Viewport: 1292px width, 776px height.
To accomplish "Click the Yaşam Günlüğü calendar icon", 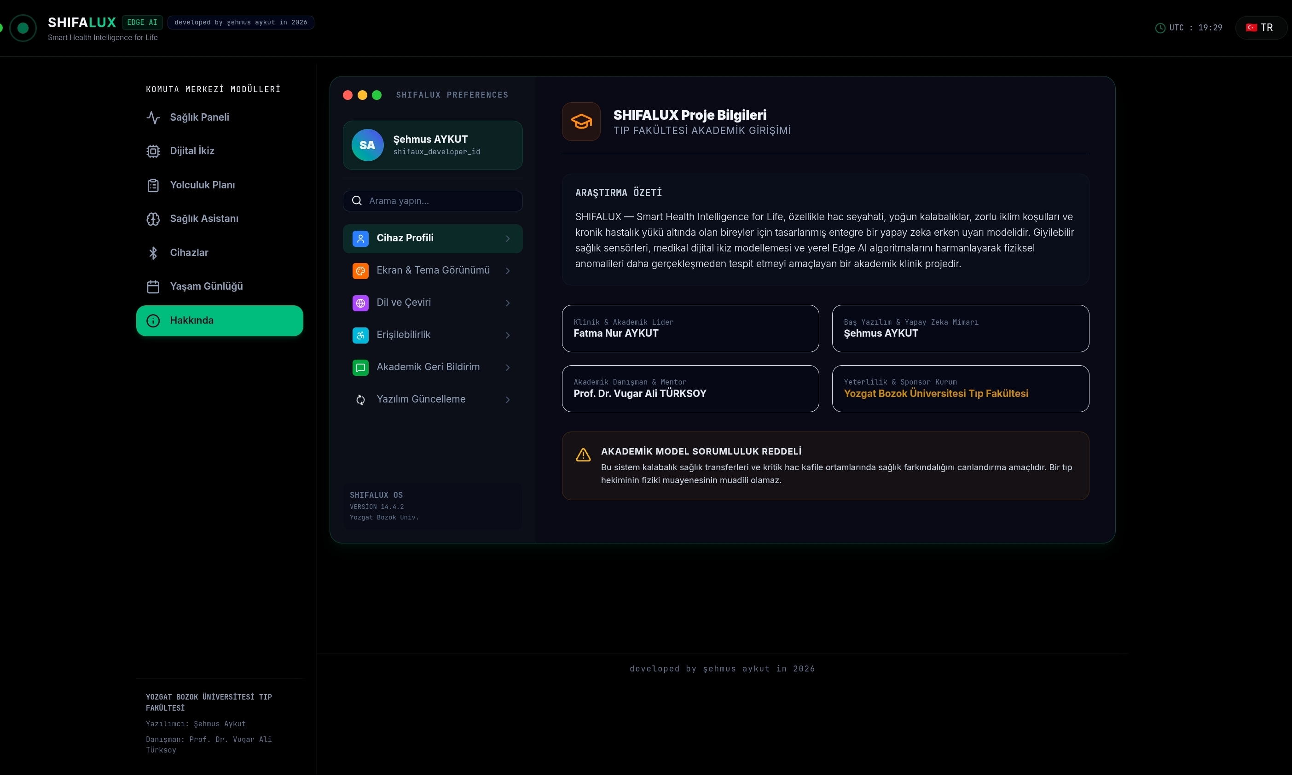I will click(153, 286).
